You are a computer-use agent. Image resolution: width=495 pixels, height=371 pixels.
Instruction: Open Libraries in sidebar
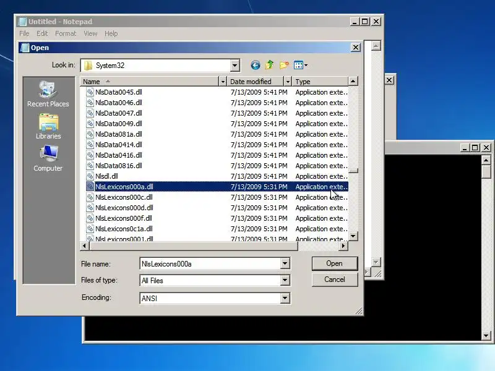pos(48,127)
